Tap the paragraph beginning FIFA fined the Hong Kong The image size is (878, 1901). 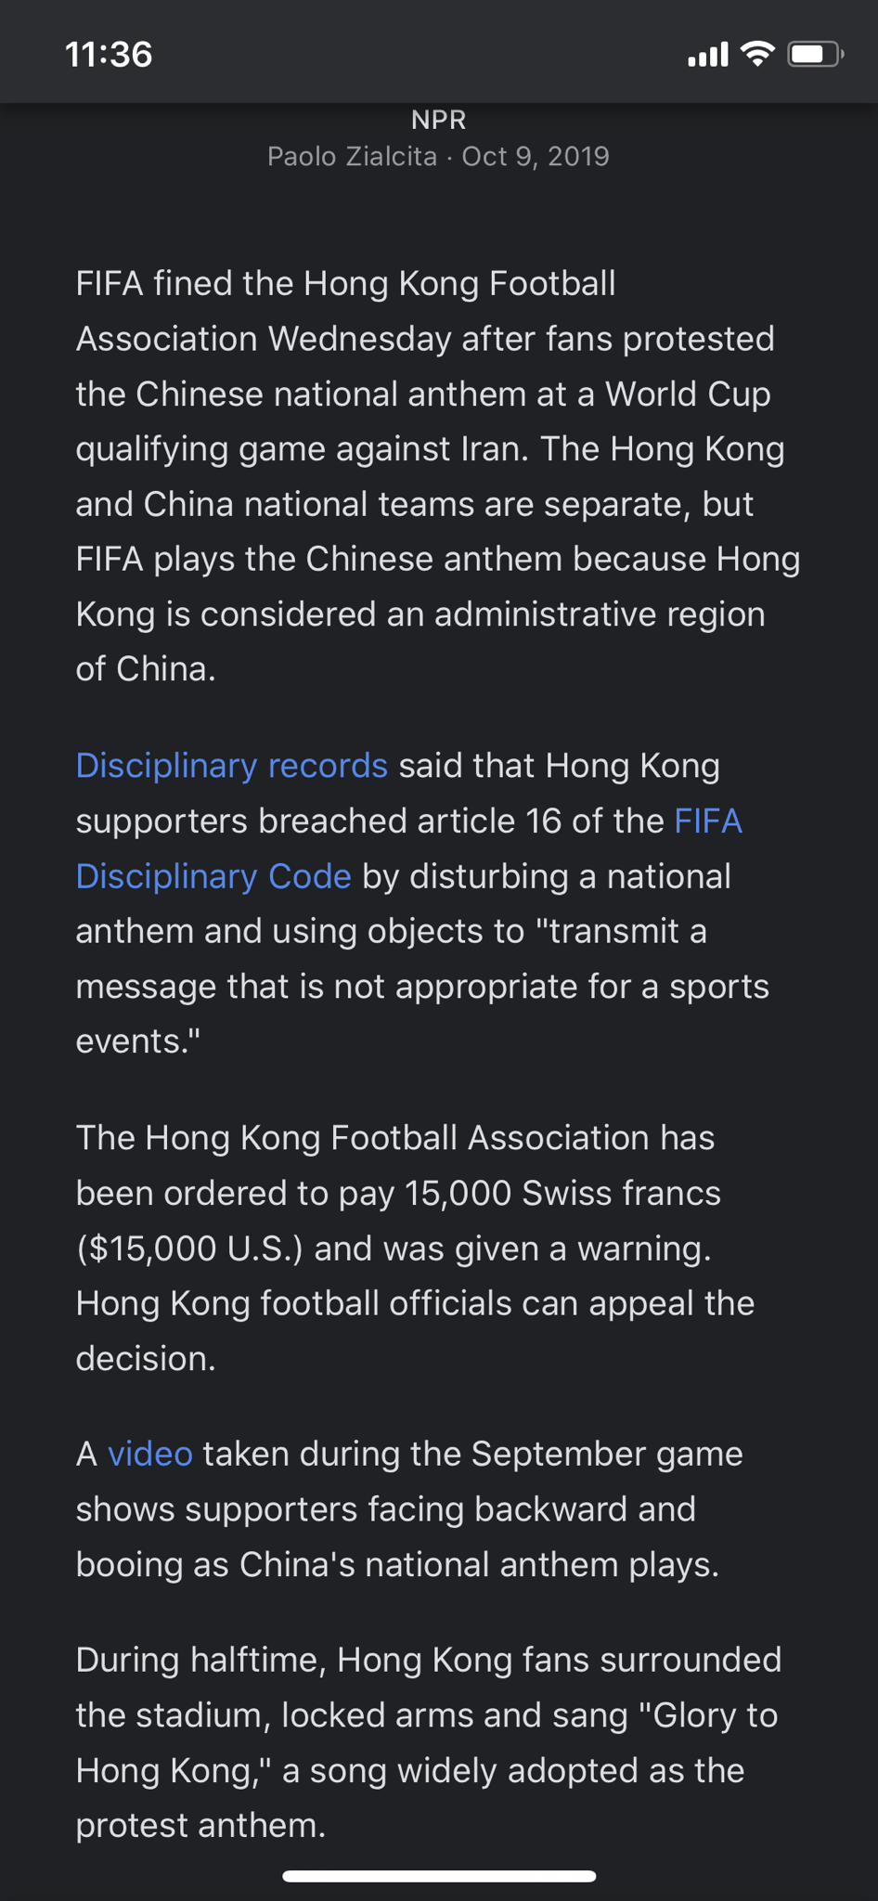[x=438, y=476]
